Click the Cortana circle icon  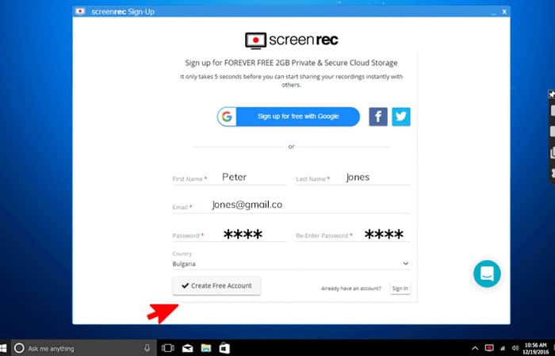[x=19, y=348]
